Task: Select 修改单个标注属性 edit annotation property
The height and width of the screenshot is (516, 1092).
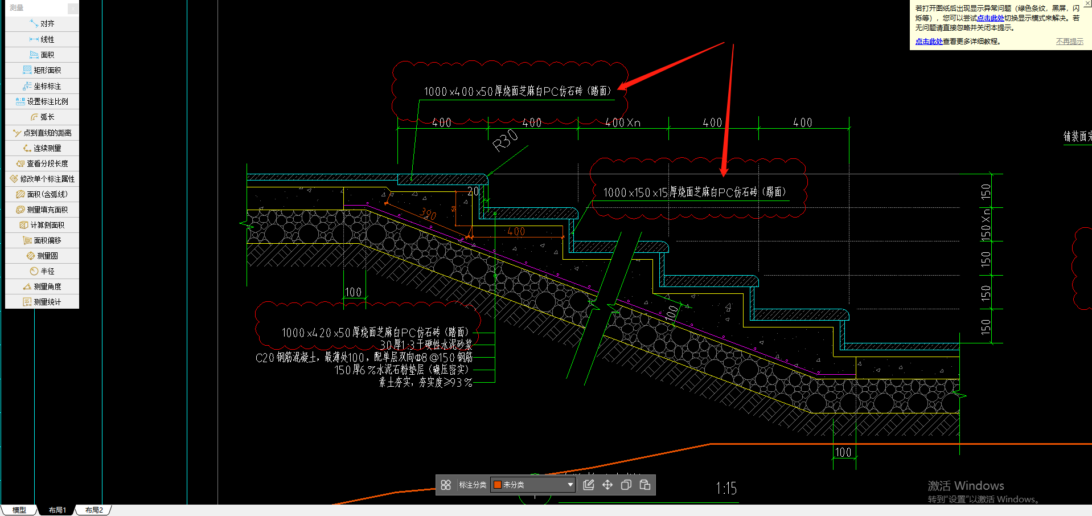Action: pos(42,179)
